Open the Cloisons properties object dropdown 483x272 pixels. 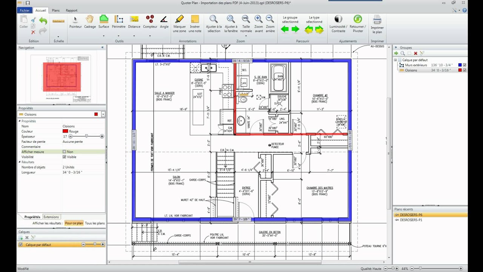click(103, 114)
